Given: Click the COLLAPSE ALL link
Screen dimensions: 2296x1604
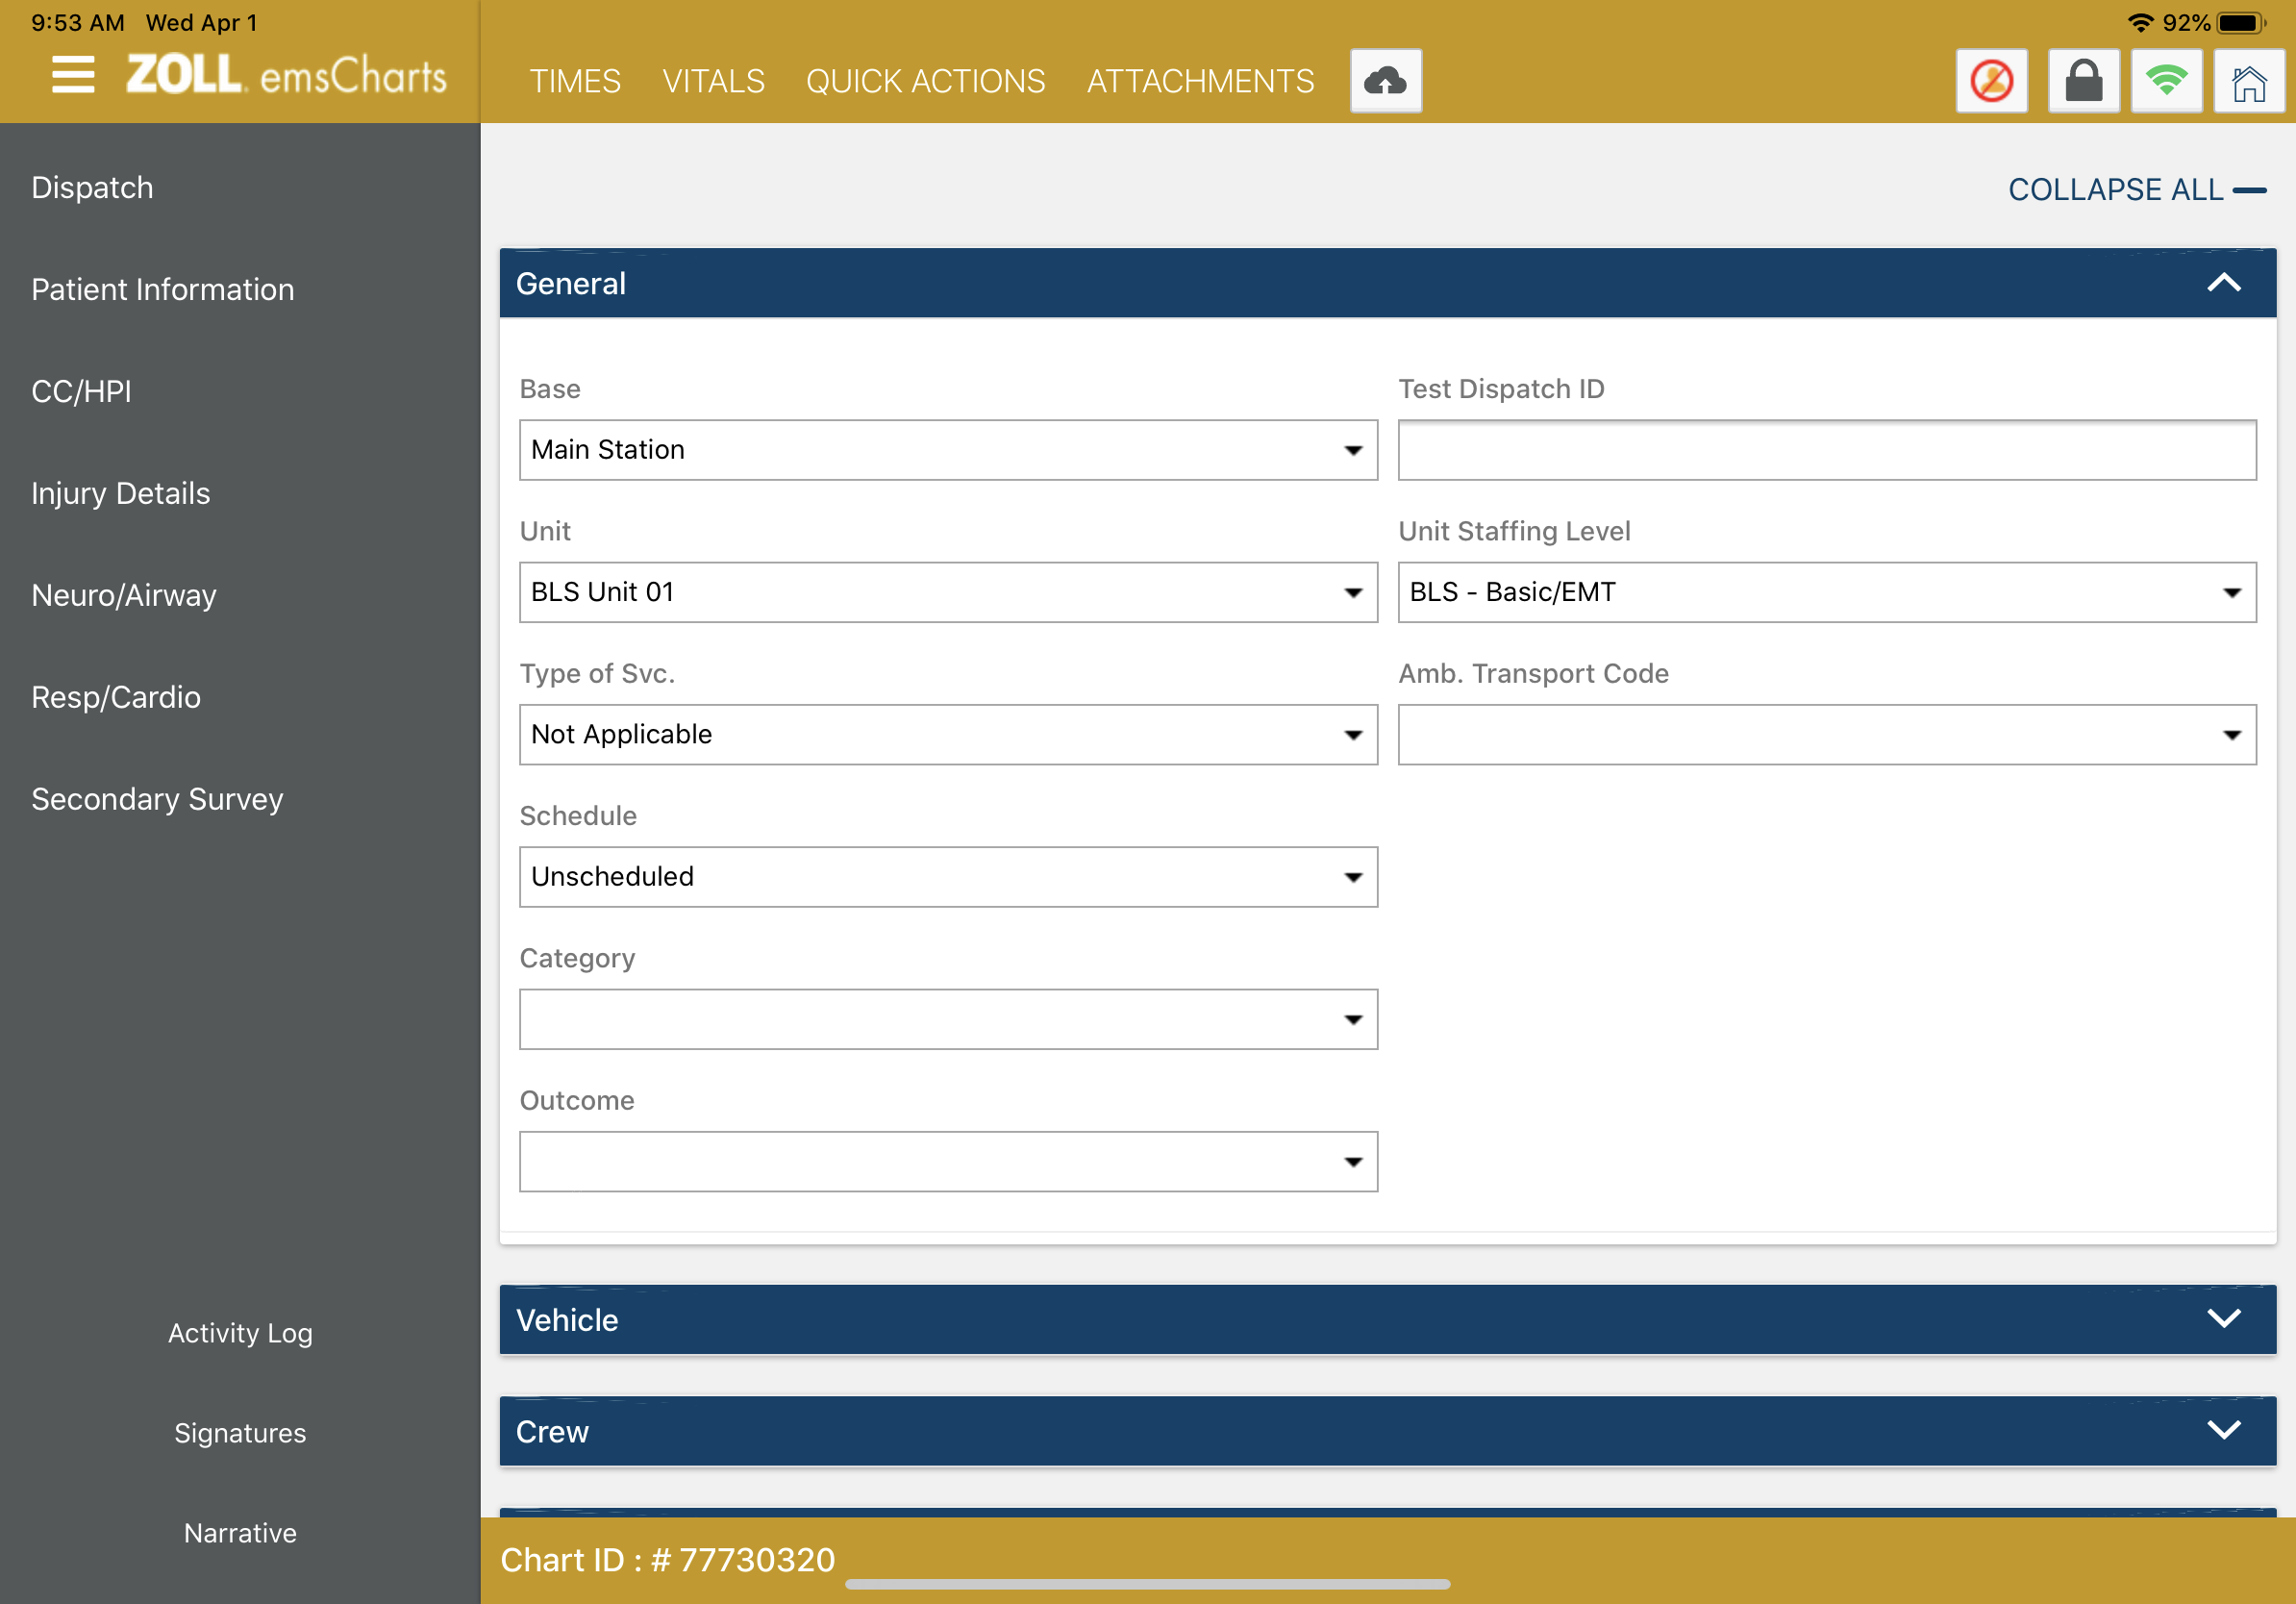Looking at the screenshot, I should coord(2135,189).
